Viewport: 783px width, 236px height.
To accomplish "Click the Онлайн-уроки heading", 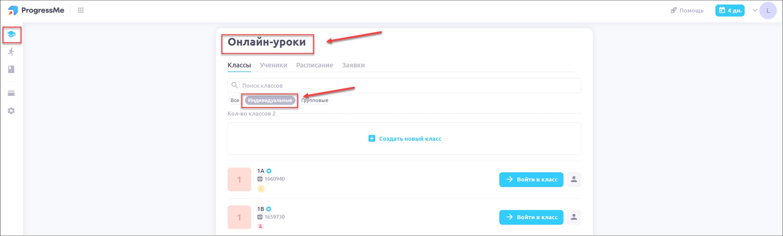I will 267,42.
